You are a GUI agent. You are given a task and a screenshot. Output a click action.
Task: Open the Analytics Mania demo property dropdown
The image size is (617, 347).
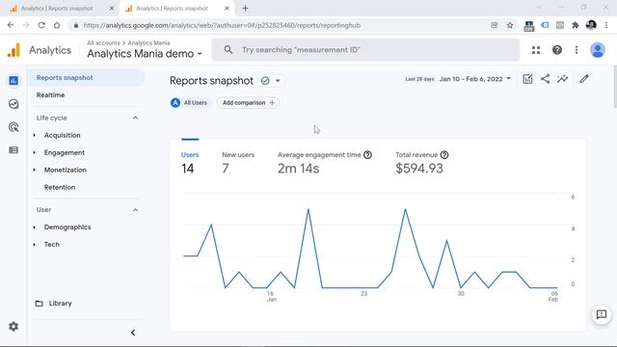coord(145,54)
